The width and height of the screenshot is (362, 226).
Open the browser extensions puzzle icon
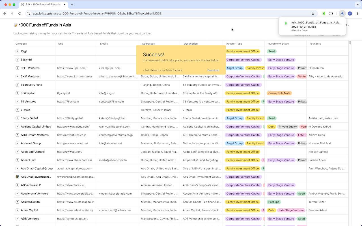pyautogui.click(x=331, y=13)
